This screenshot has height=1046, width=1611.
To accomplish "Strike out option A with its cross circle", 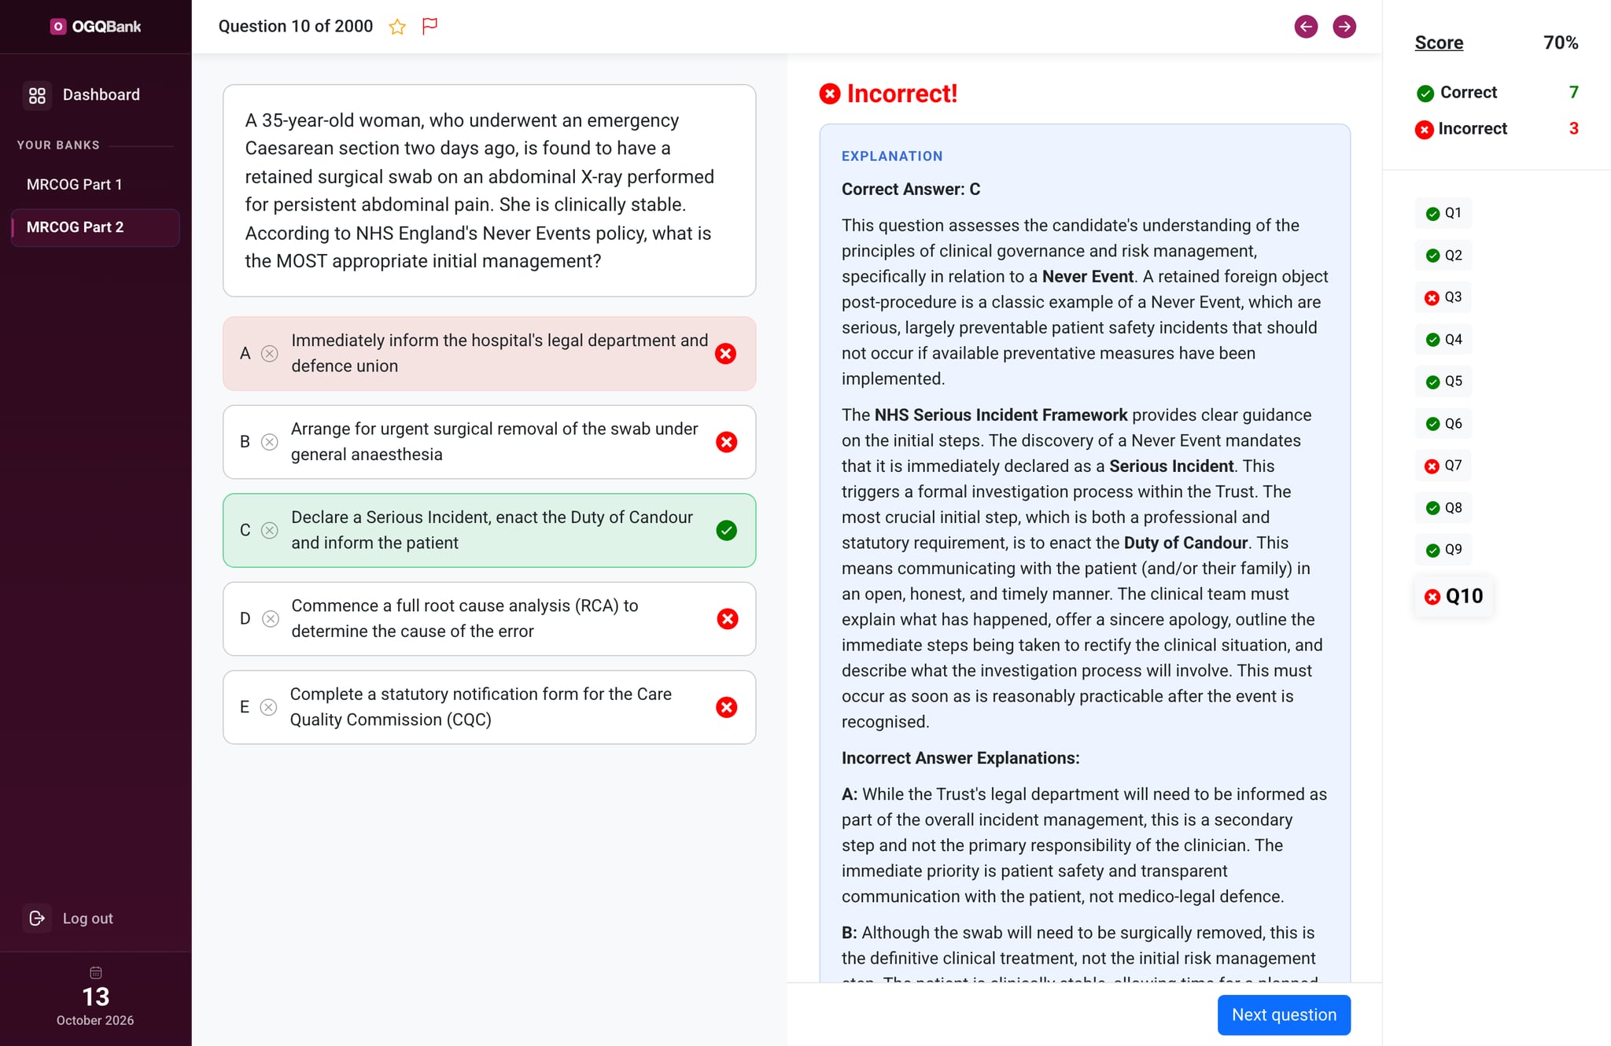I will click(269, 354).
